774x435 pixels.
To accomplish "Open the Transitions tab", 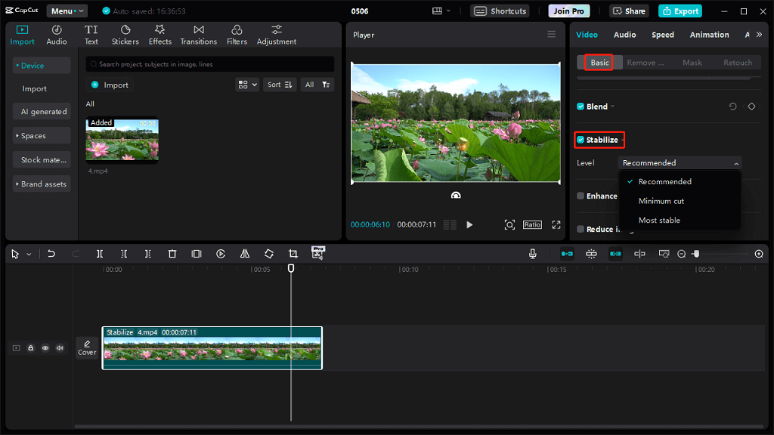I will click(199, 35).
